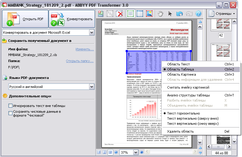Click the thumbnails panel scroll down arrow
Image resolution: width=242 pixels, height=157 pixels.
(234, 141)
